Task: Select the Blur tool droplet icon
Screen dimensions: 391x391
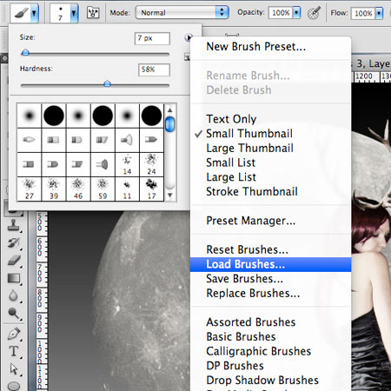Action: pos(13,295)
